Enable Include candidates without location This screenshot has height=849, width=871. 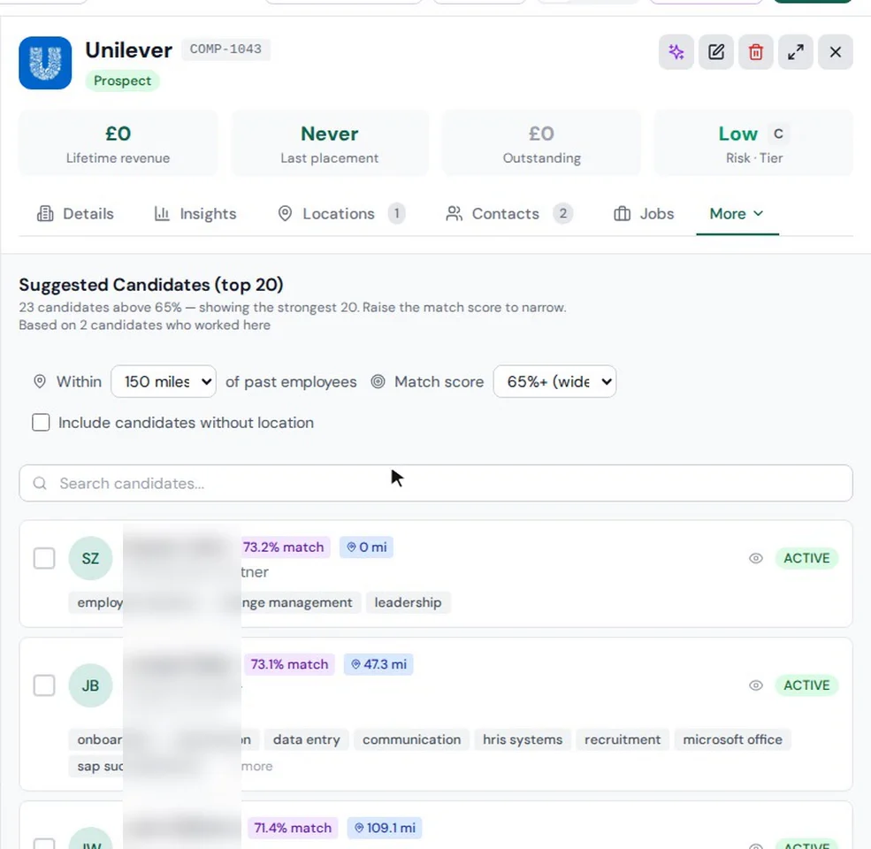click(x=41, y=423)
